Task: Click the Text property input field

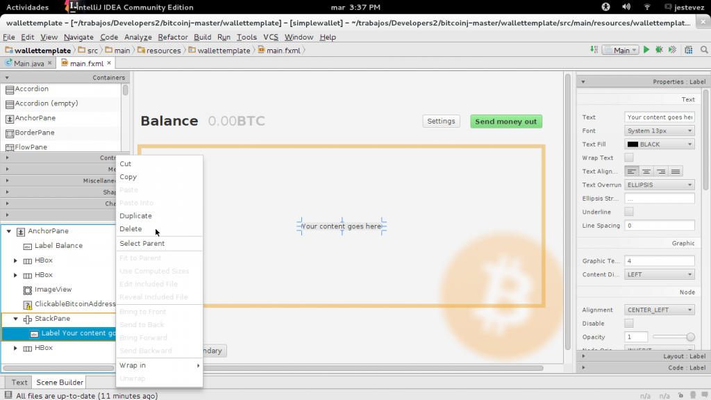Action: (660, 117)
